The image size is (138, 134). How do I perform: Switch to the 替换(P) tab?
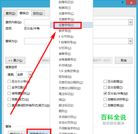[x=24, y=13]
